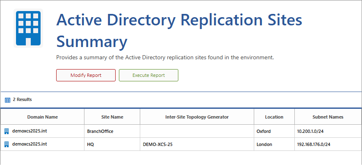The width and height of the screenshot is (362, 166).
Task: Run the report with Execute Report
Action: coord(148,75)
